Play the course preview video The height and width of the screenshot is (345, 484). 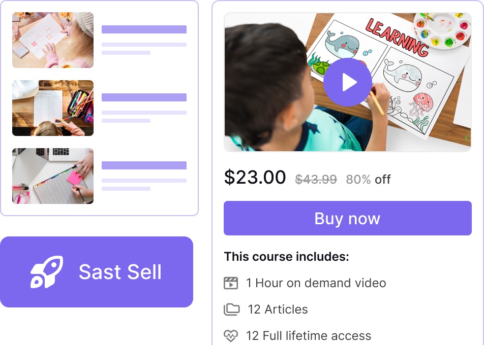tap(348, 82)
